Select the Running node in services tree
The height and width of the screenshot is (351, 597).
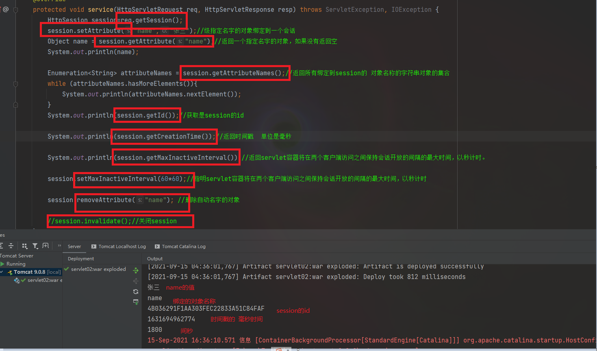(16, 264)
